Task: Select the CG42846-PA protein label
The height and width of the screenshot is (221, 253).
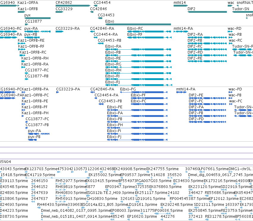Action: click(102, 89)
